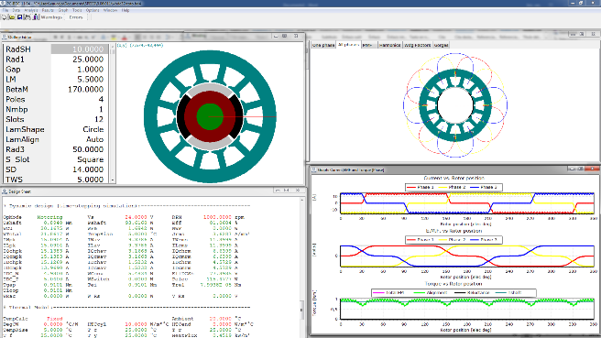This screenshot has height=338, width=601.
Task: Click the Print toolbar icon
Action: (27, 16)
